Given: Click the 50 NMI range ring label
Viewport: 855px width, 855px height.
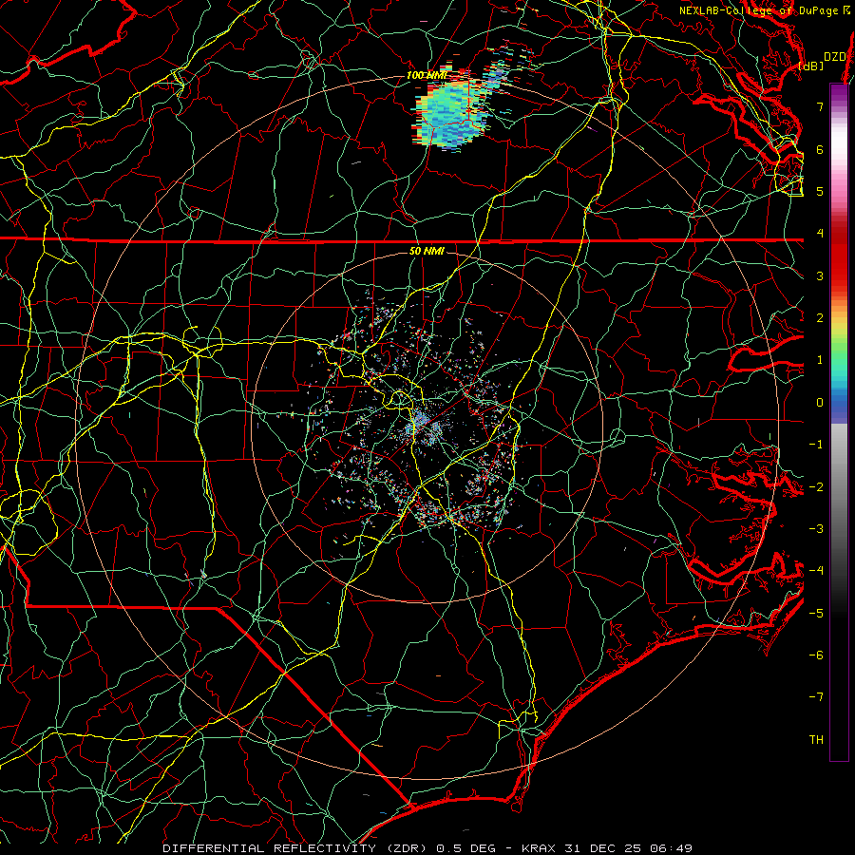Looking at the screenshot, I should coord(426,251).
